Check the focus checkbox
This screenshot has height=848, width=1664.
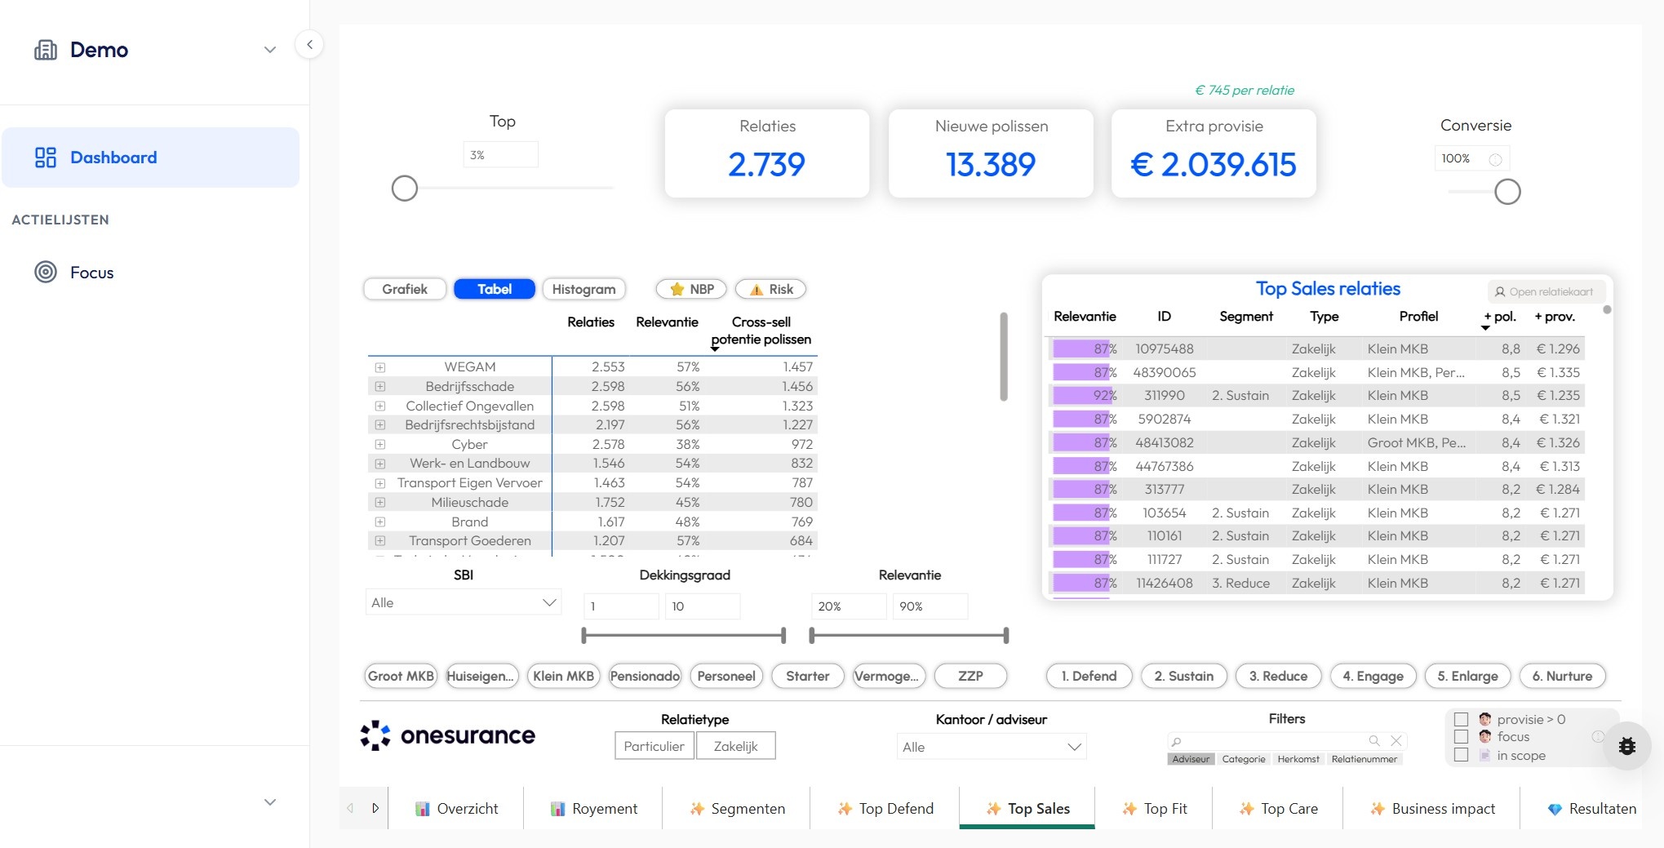tap(1460, 737)
